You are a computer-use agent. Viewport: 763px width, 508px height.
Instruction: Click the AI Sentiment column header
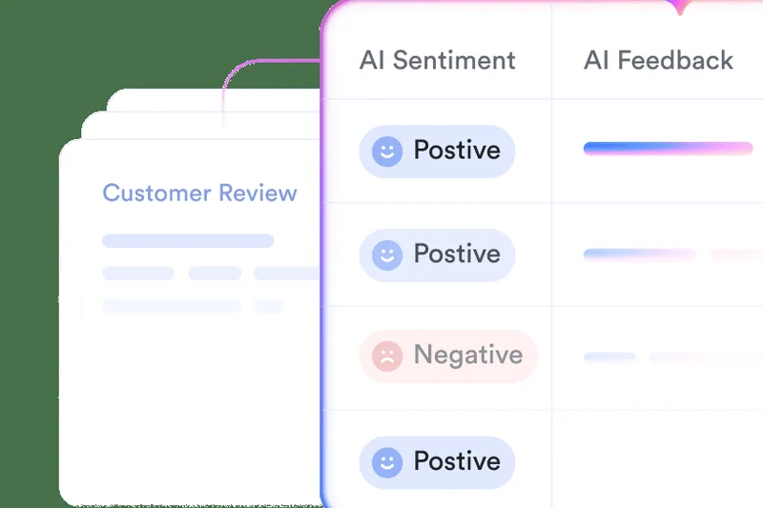(x=437, y=60)
